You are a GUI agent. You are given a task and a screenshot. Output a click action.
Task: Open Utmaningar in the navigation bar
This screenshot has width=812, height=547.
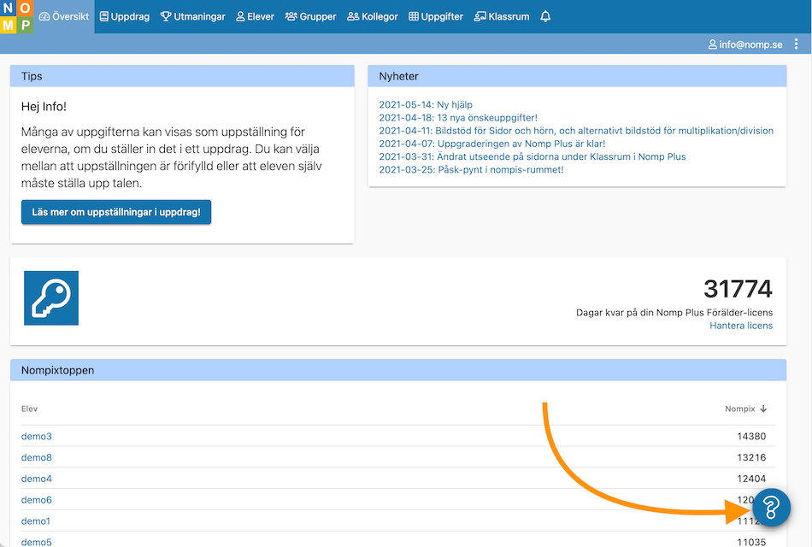tap(192, 16)
